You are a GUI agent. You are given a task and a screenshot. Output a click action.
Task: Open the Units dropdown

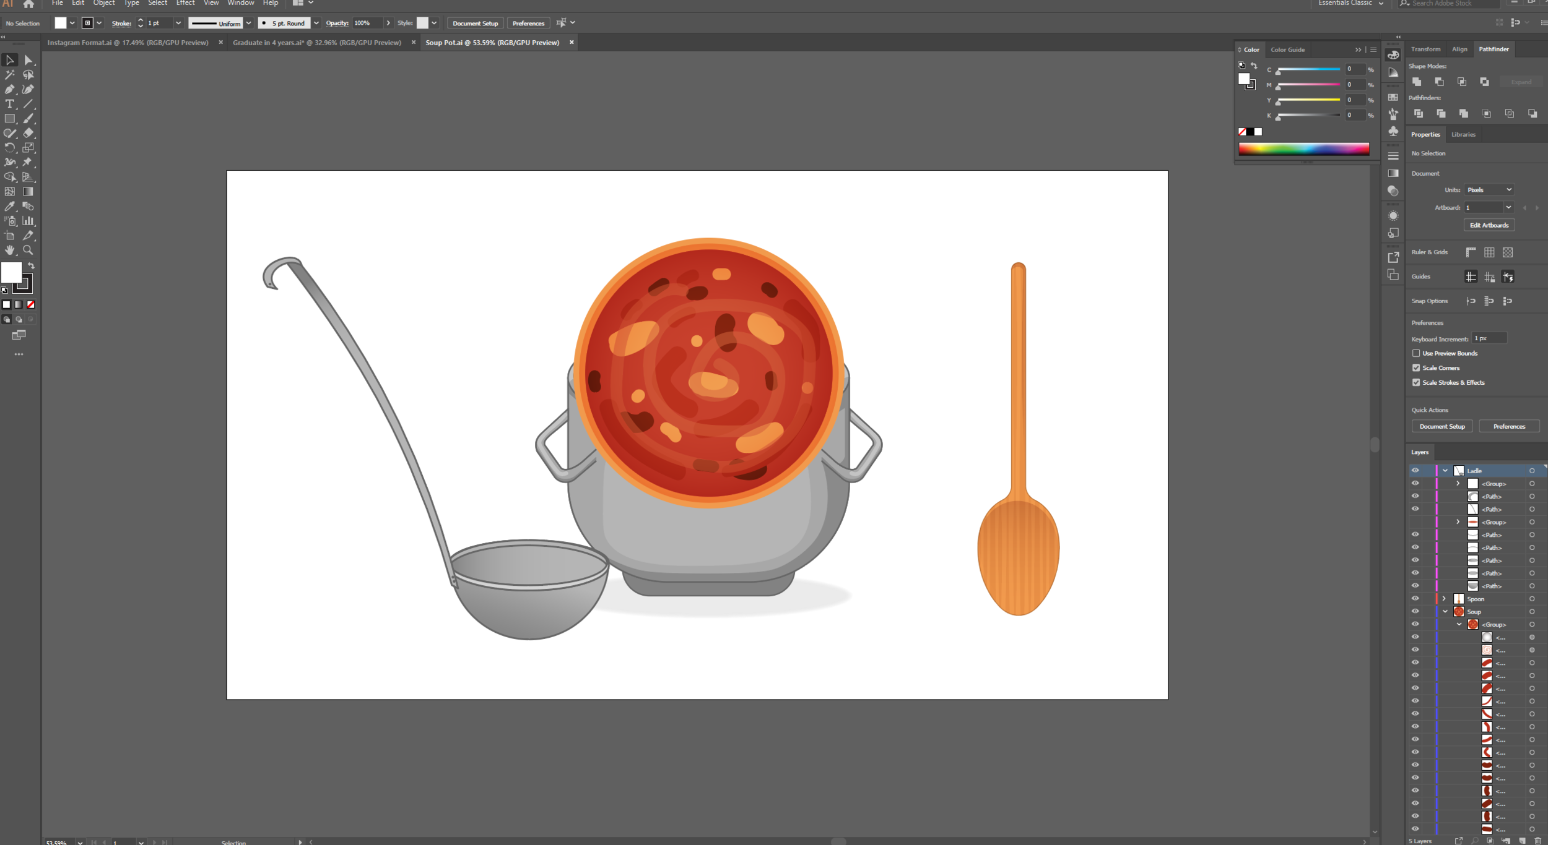tap(1489, 190)
